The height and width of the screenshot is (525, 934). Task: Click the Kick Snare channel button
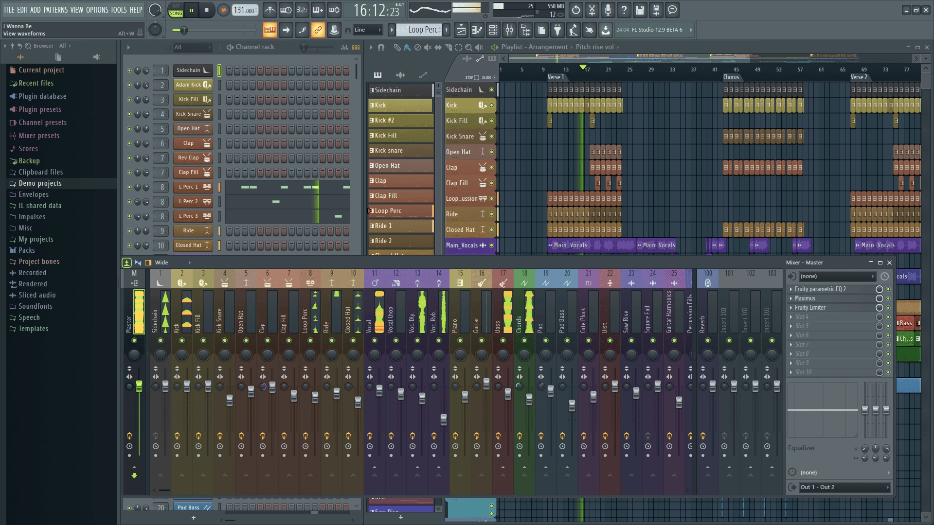[193, 114]
